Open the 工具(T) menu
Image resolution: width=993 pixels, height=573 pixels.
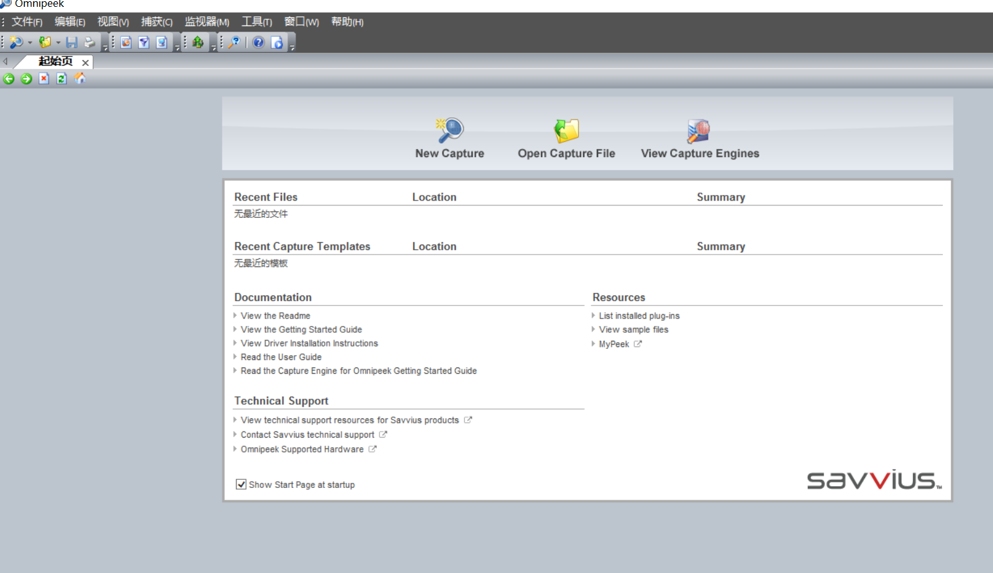pos(256,22)
